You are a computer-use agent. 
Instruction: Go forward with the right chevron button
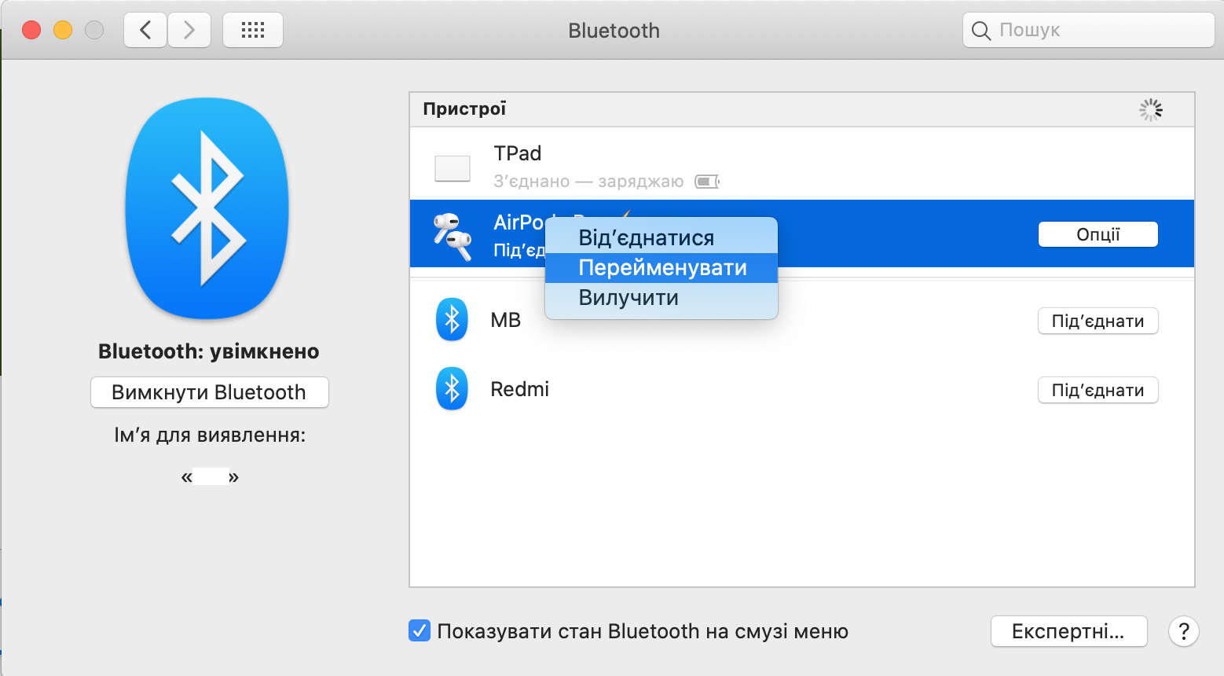[189, 30]
